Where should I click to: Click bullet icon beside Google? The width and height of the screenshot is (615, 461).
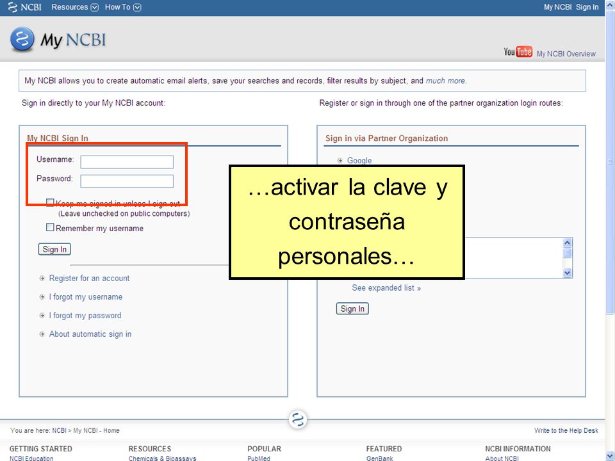point(340,160)
